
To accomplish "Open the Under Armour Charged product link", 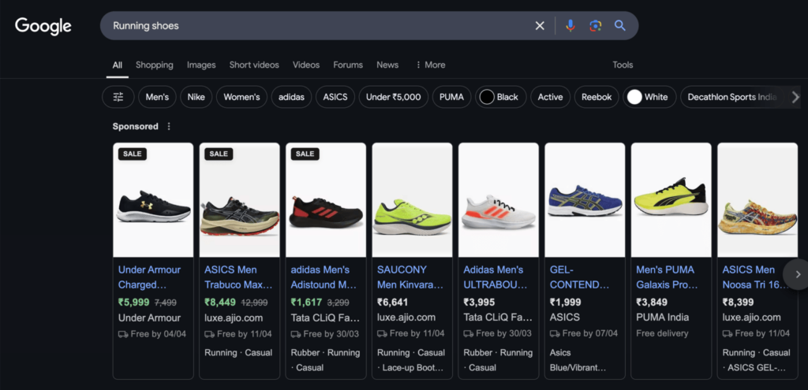I will [149, 277].
